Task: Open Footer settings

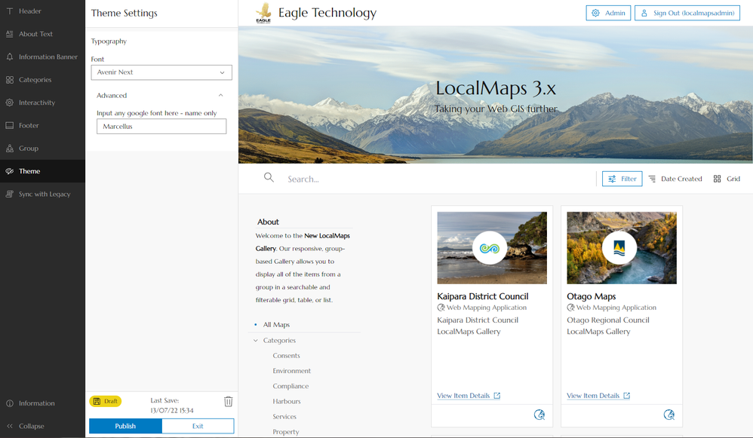Action: pos(42,126)
